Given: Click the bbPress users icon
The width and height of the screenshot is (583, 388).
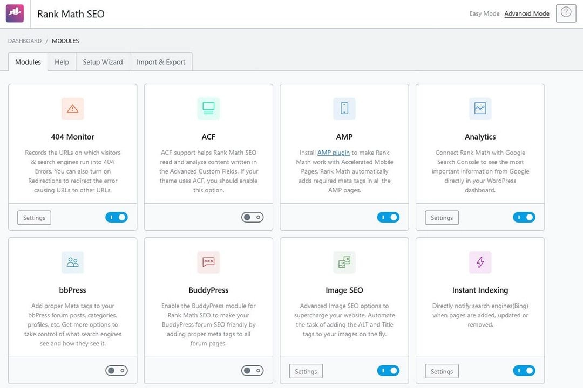Looking at the screenshot, I should pyautogui.click(x=72, y=262).
